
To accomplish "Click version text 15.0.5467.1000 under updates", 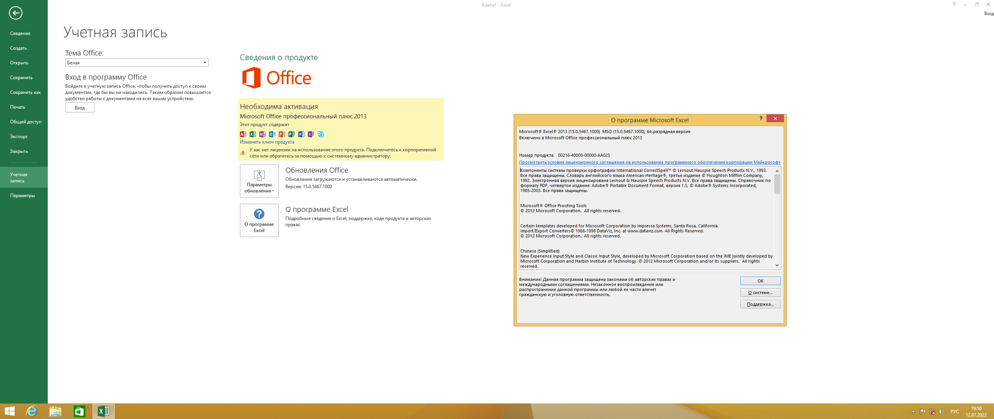I will (317, 187).
